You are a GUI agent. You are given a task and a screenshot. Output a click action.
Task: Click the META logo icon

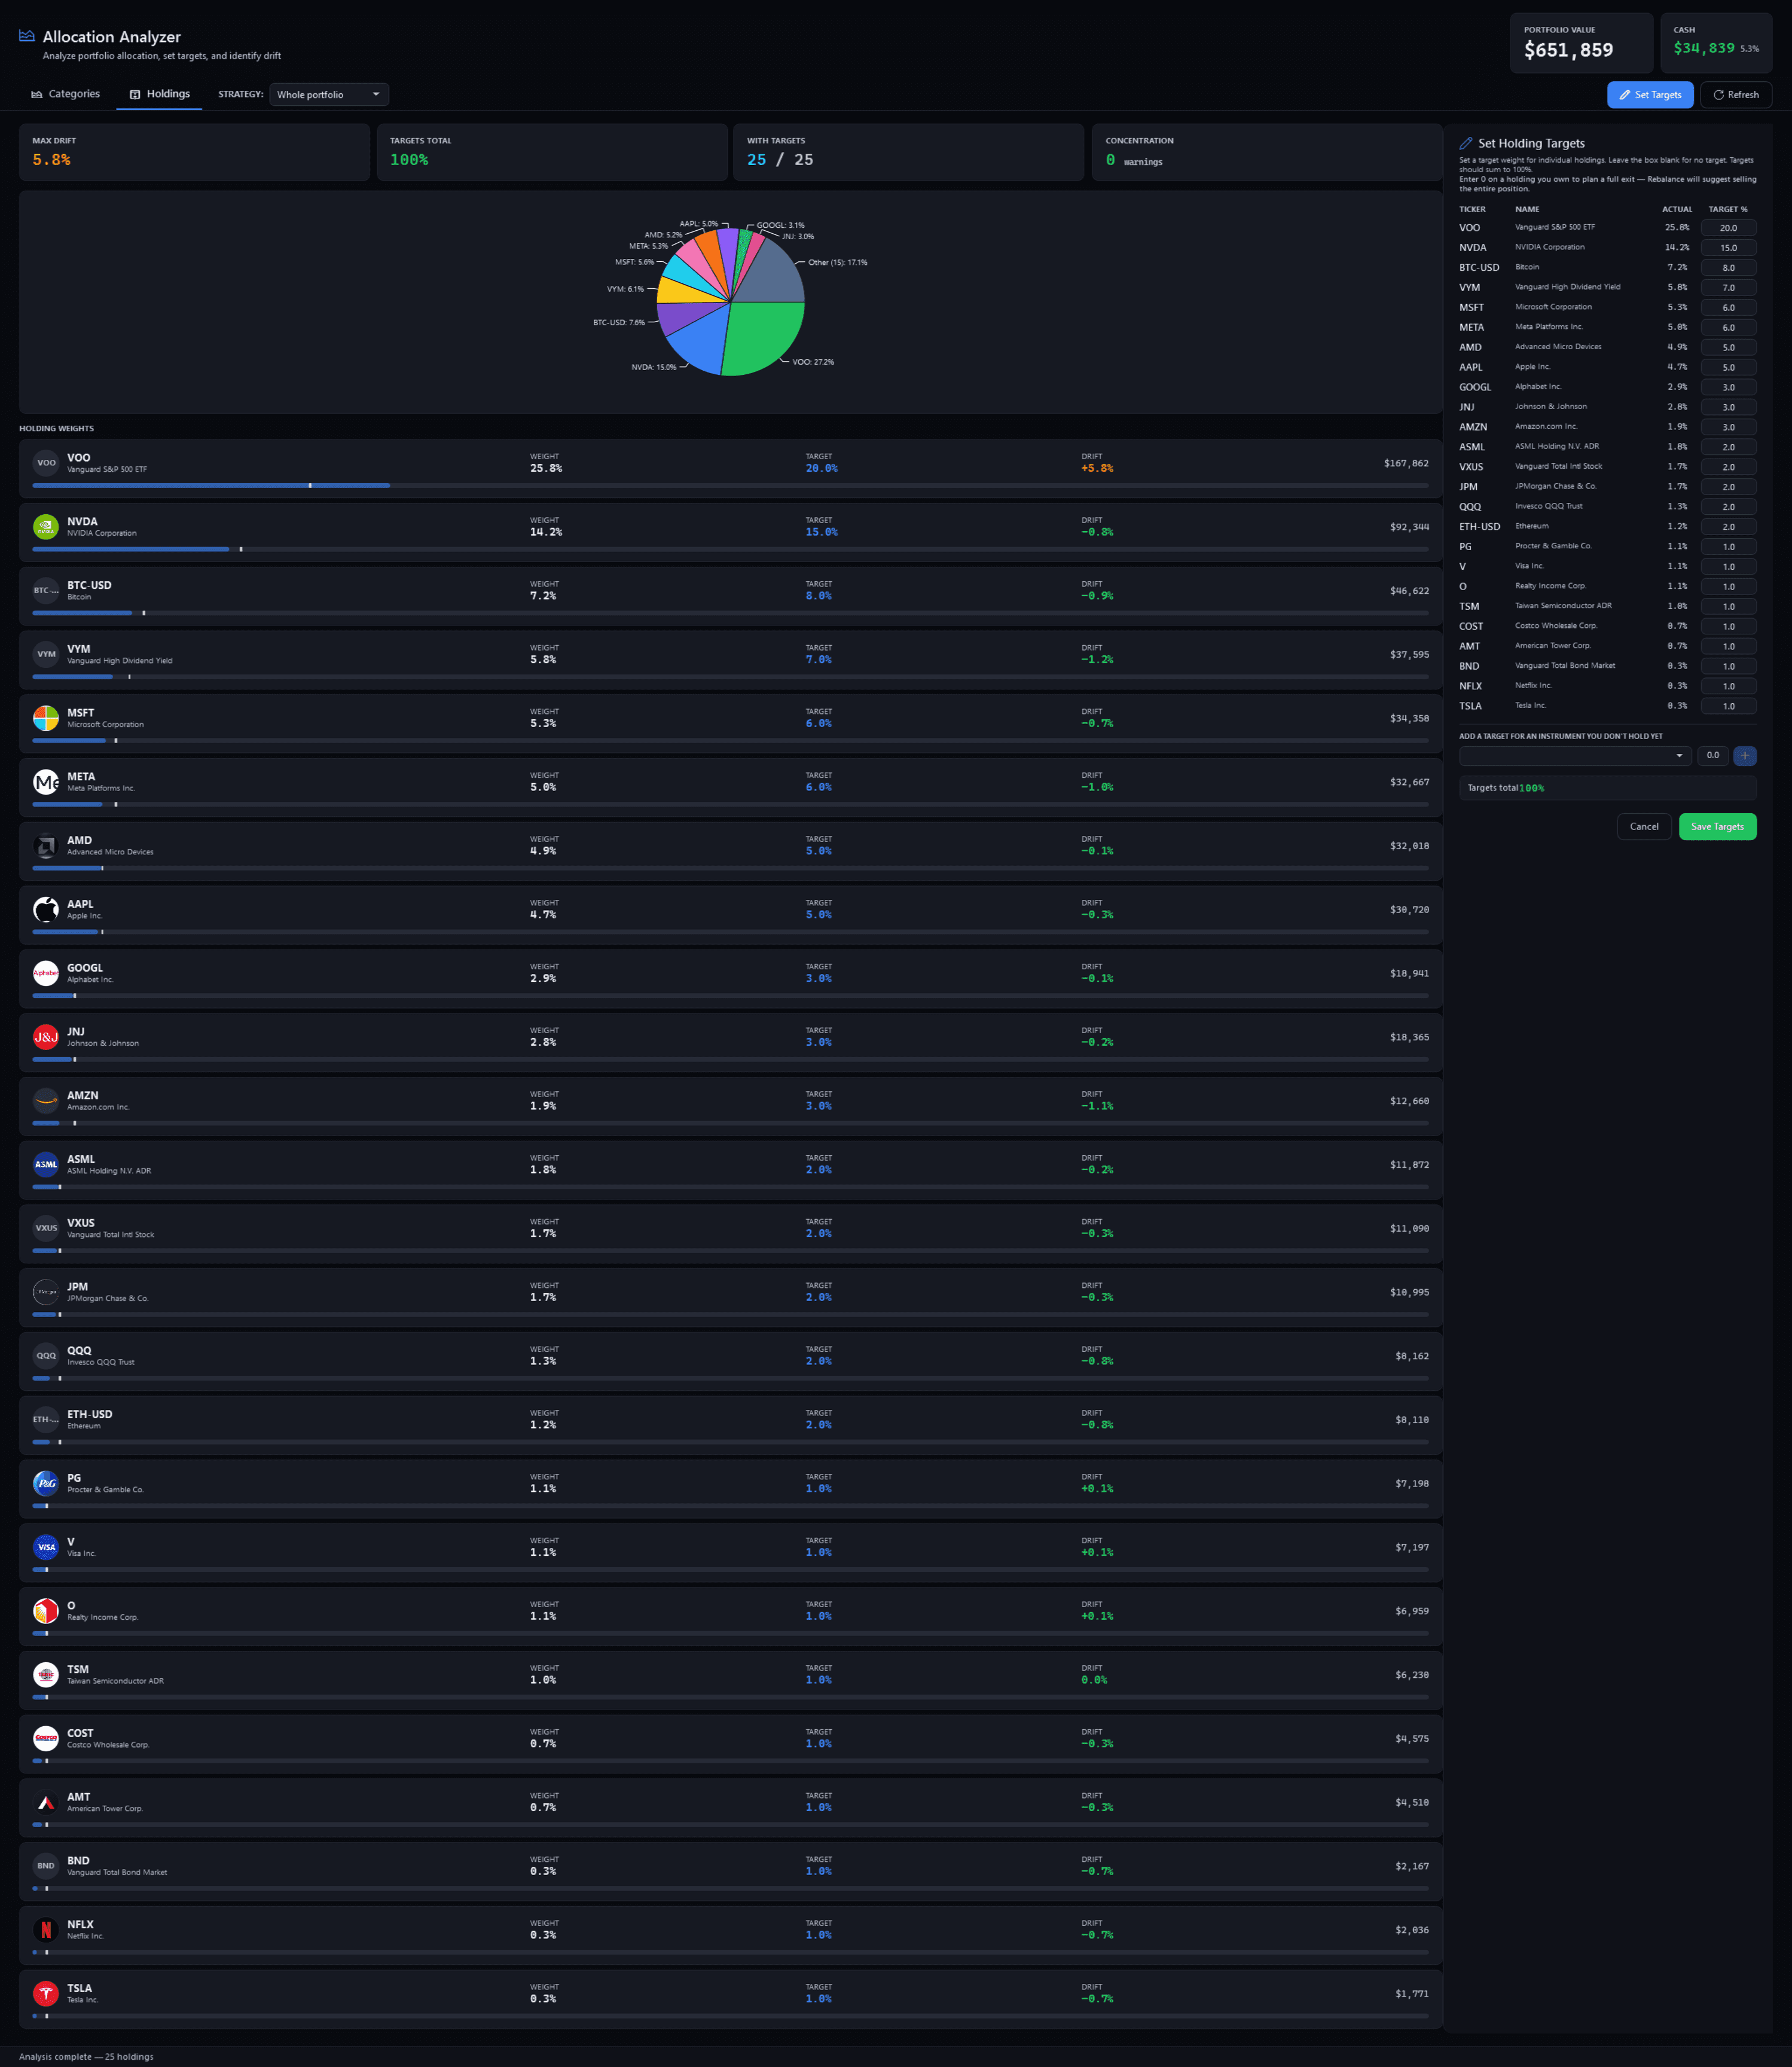[46, 782]
